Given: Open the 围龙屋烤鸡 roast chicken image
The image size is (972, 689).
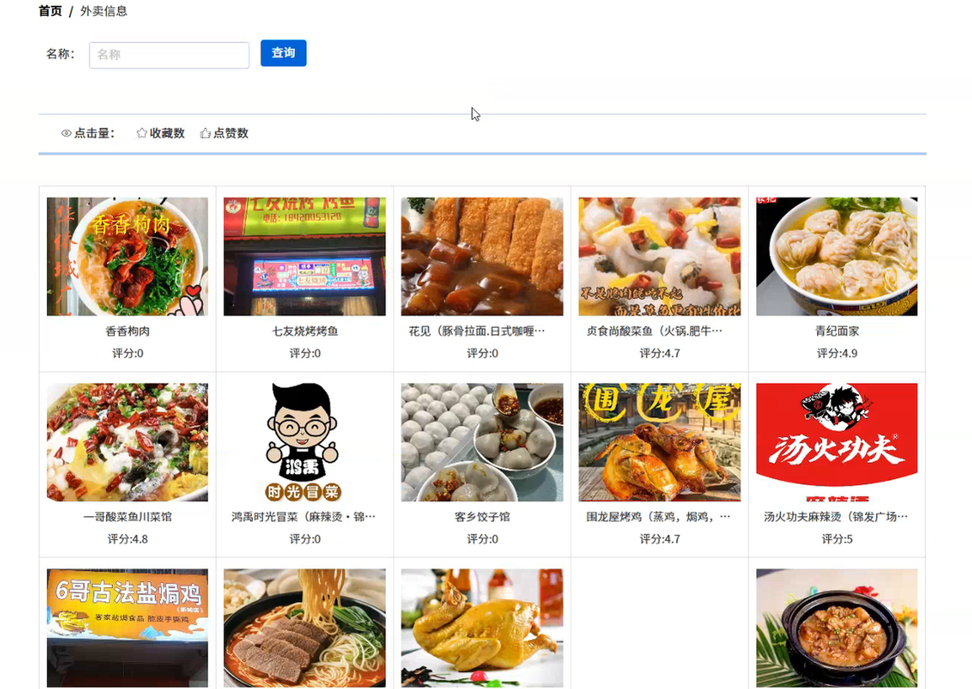Looking at the screenshot, I should pyautogui.click(x=659, y=442).
